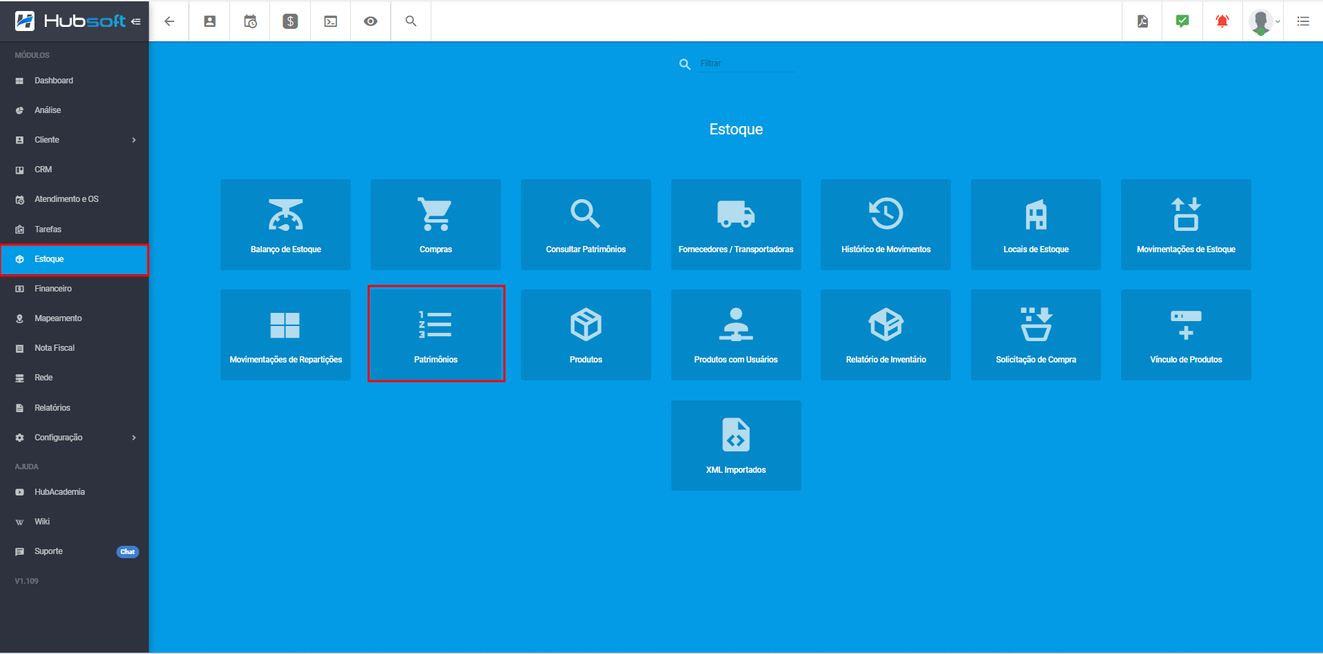Toggle the eye visibility toolbar icon

click(371, 21)
